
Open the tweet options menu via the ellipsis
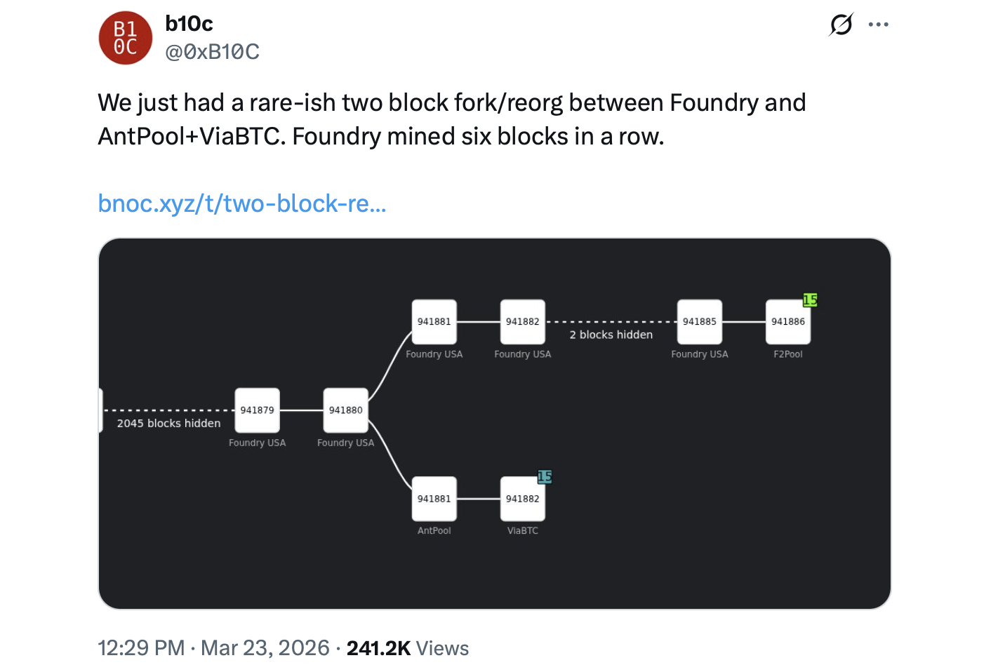pyautogui.click(x=879, y=24)
